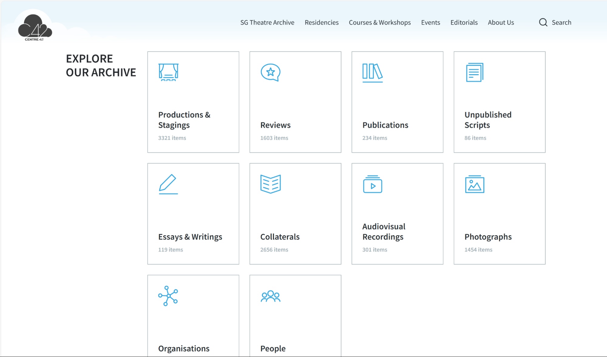Image resolution: width=607 pixels, height=357 pixels.
Task: Go to Courses & Workshops
Action: 380,22
